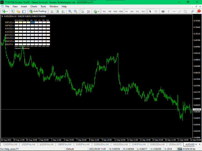Open the Window menu
202x151 pixels.
click(x=54, y=6)
